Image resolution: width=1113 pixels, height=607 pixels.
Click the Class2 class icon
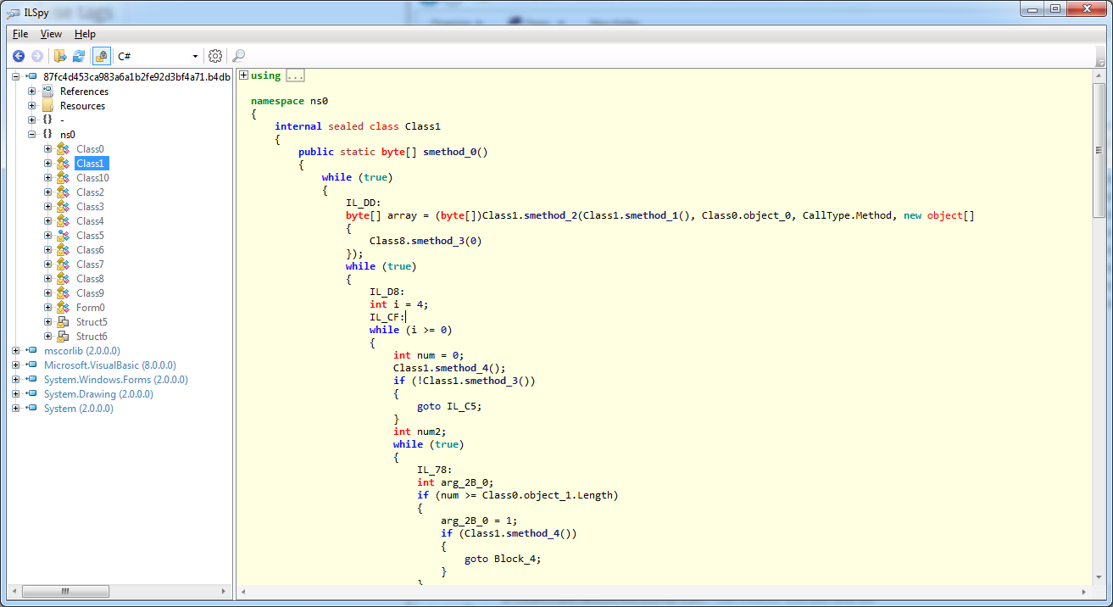(63, 192)
